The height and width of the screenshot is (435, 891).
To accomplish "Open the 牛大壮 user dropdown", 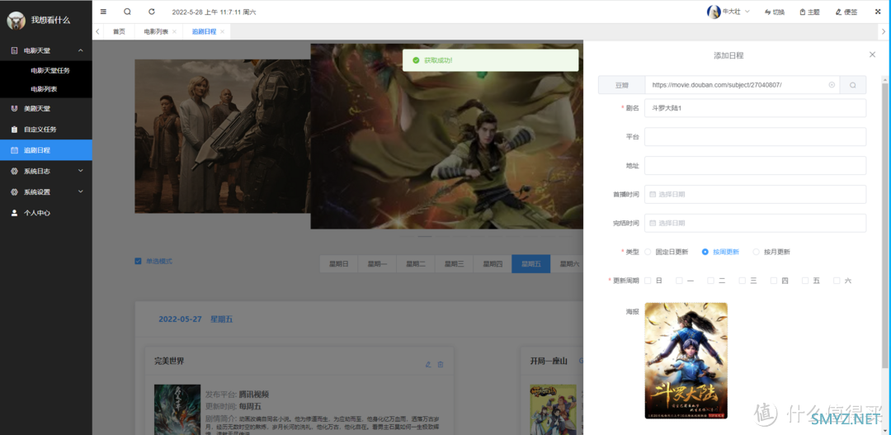I will 728,12.
